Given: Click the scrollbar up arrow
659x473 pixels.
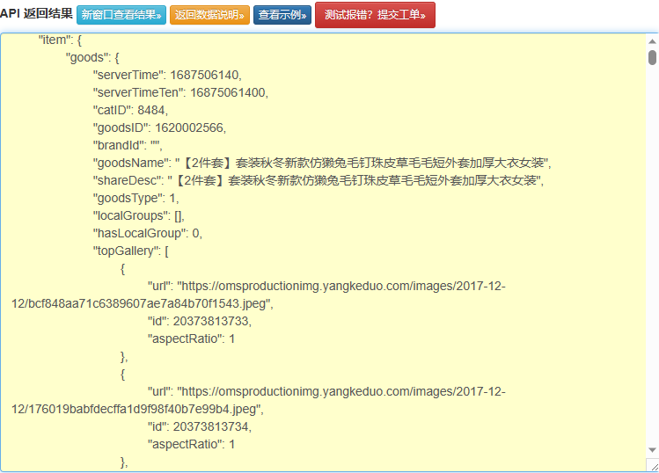Looking at the screenshot, I should coord(652,41).
